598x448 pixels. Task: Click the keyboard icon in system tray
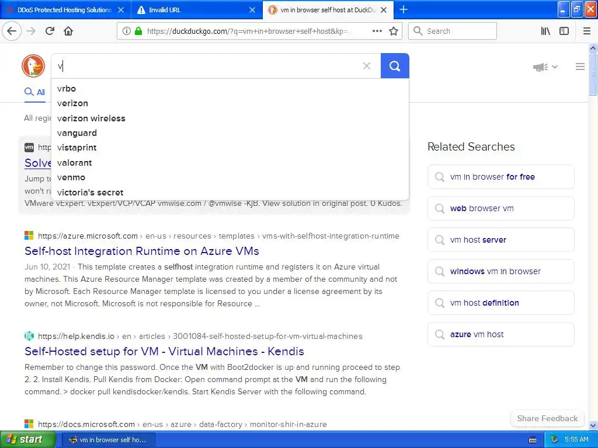(533, 440)
